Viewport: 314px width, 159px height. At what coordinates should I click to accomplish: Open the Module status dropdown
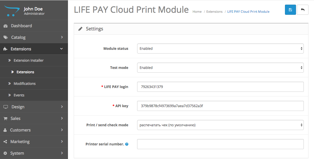tap(220, 49)
